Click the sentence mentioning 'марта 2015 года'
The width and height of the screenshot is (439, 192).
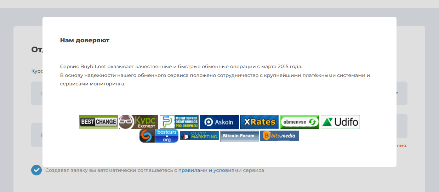pos(181,66)
